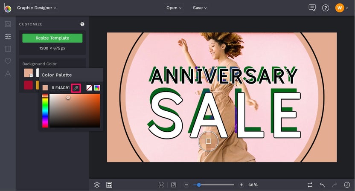Click the hex color code field
The height and width of the screenshot is (191, 355).
click(x=61, y=88)
